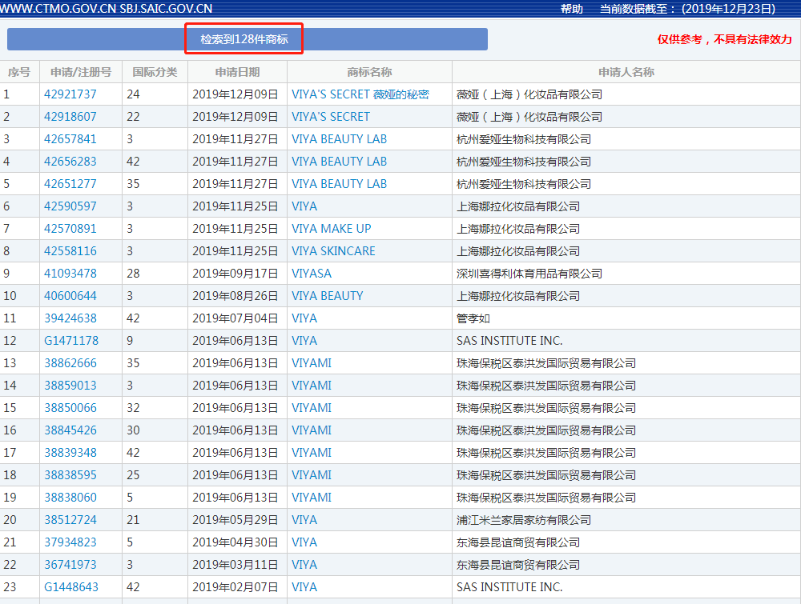Open the VIYA BEAUTY trademark in row 10

327,295
